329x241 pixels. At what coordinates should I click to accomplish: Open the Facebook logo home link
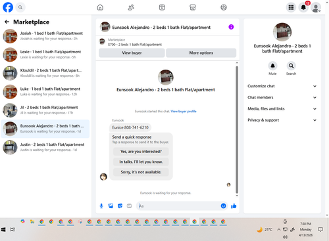(8, 7)
